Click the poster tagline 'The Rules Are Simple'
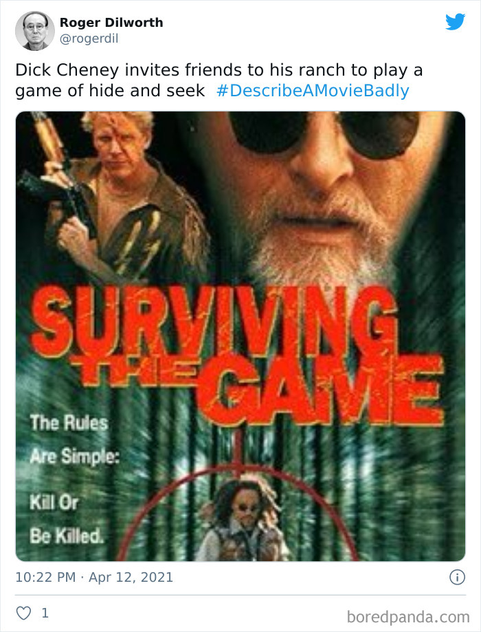Image resolution: width=481 pixels, height=632 pixels. coord(74,439)
